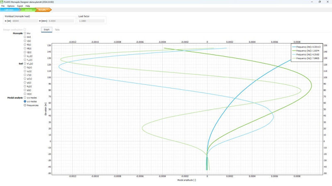This screenshot has height=186, width=332.
Task: Open the File menu
Action: click(3, 6)
